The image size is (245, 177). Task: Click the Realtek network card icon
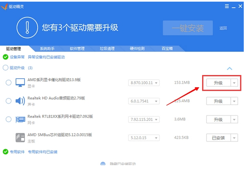click(20, 119)
